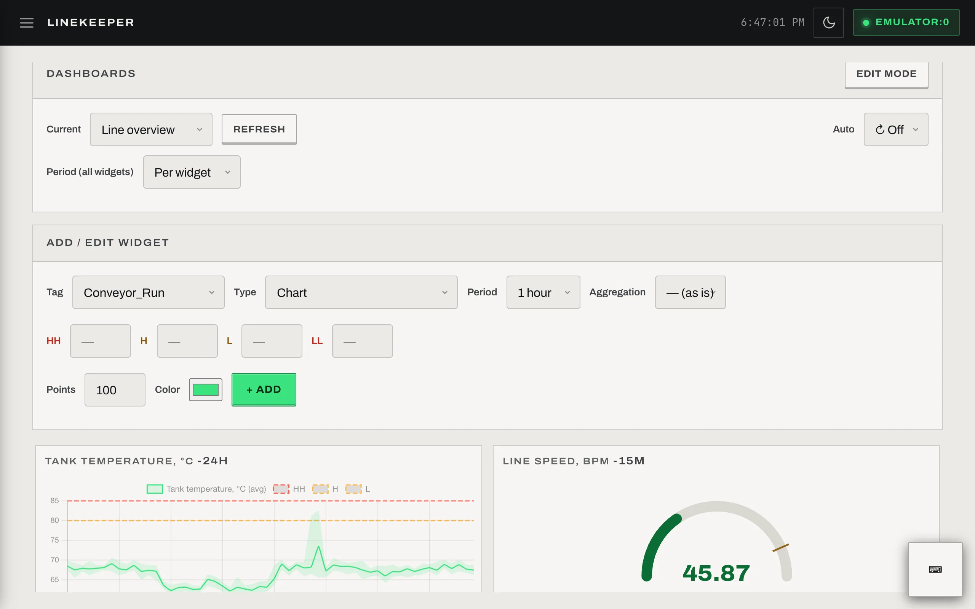Click the EDIT MODE button
Viewport: 975px width, 609px height.
886,74
